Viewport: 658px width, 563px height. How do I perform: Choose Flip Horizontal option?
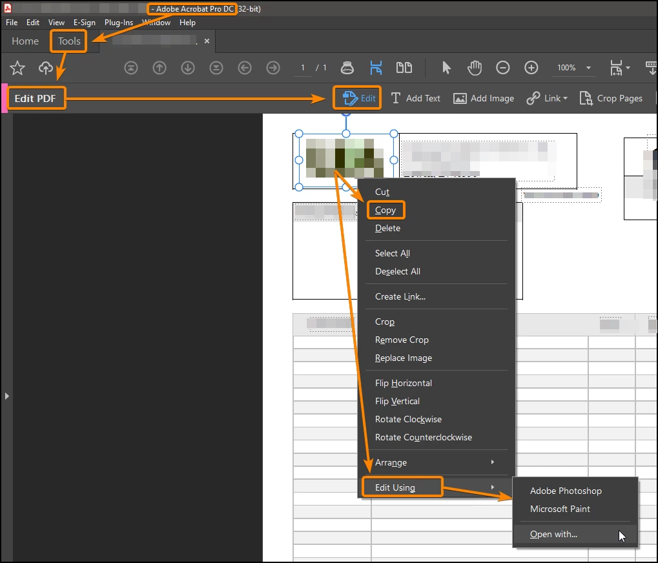click(x=436, y=383)
